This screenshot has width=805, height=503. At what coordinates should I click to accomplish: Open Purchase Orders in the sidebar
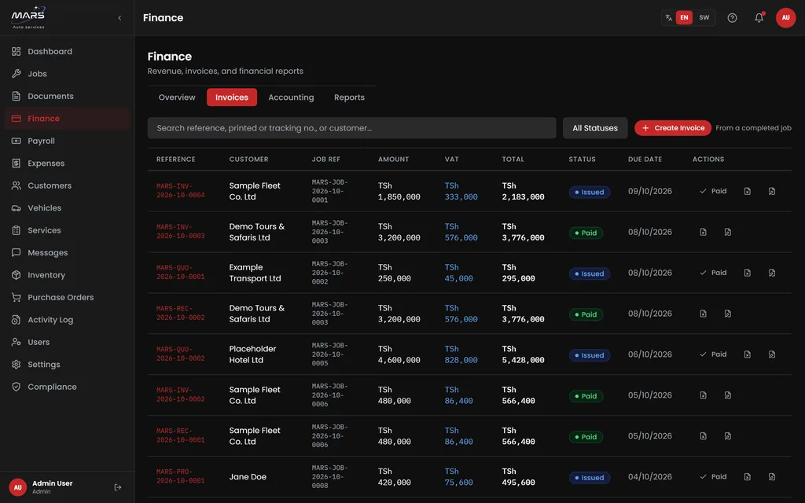point(68,297)
